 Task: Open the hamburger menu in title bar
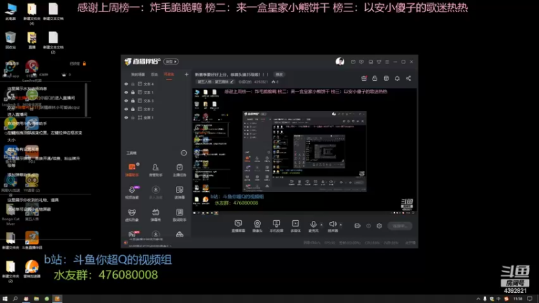[387, 62]
